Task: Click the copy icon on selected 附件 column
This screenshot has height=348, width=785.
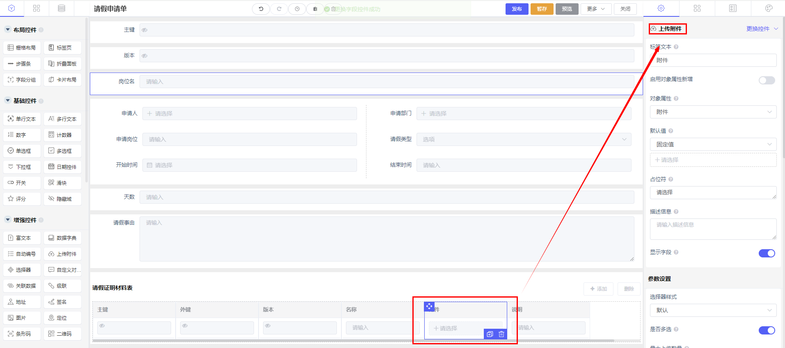Action: [490, 334]
